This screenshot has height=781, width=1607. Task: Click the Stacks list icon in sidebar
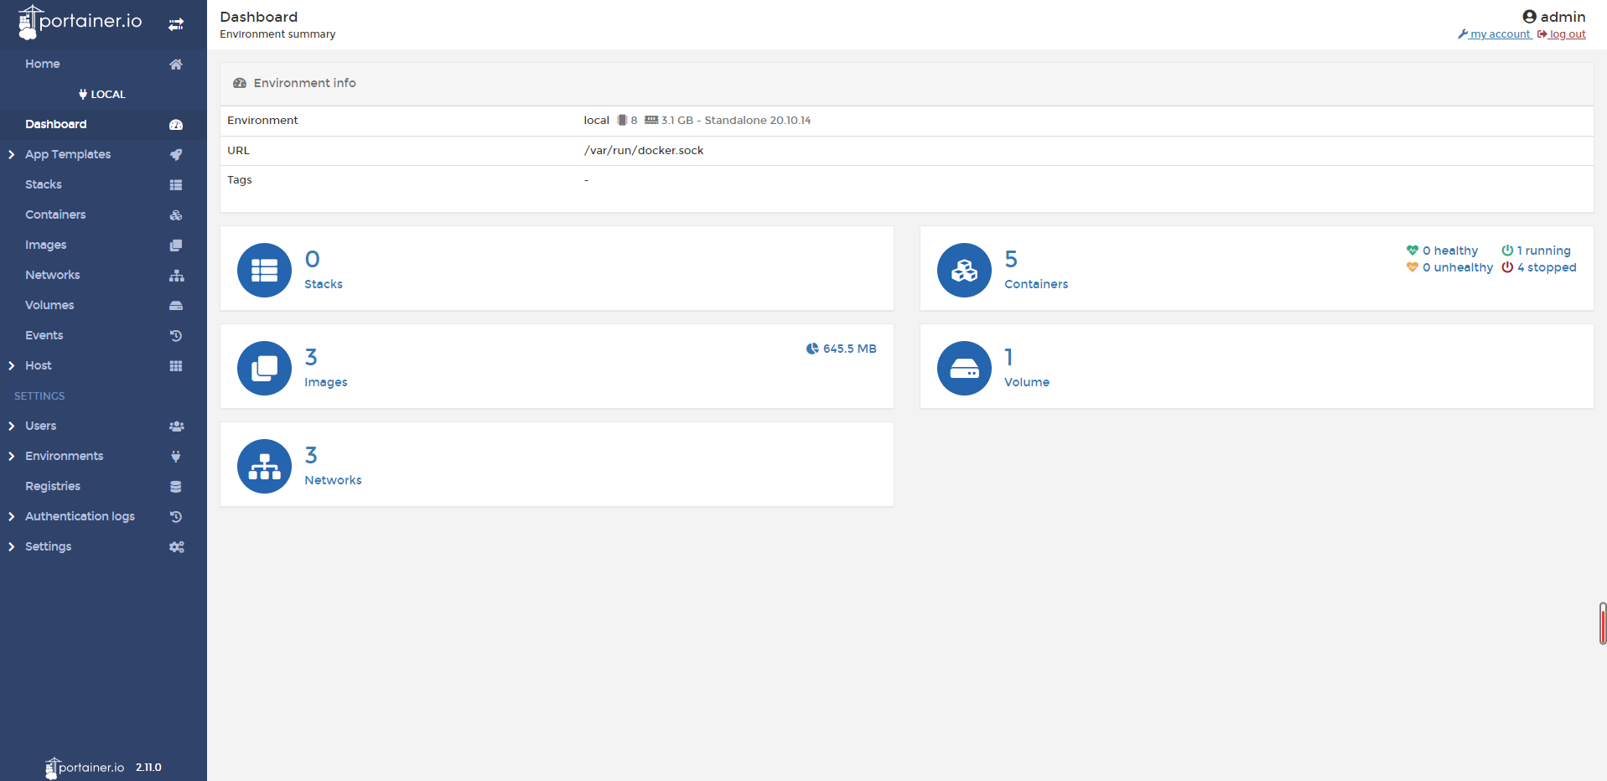[176, 185]
